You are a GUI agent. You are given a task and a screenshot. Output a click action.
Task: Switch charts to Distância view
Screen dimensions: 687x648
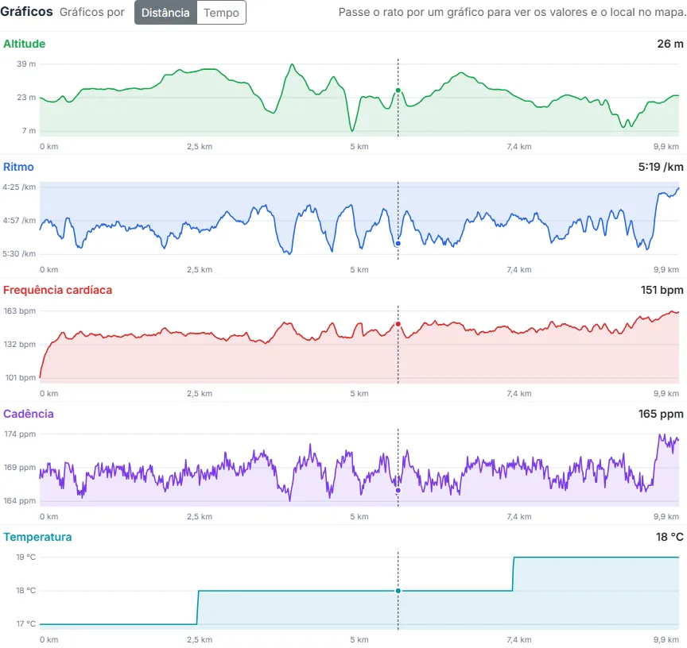point(165,12)
